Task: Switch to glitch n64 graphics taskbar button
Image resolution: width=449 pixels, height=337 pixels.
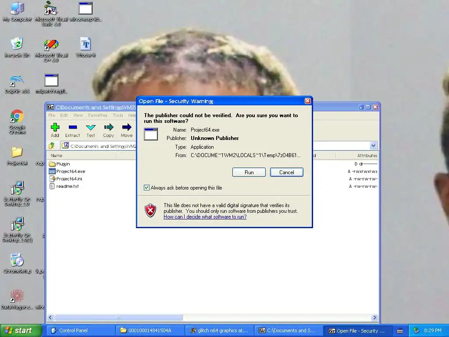Action: pos(219,330)
